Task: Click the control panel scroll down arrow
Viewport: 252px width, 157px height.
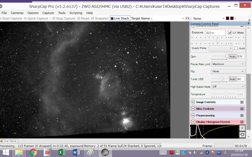Action: click(248, 137)
